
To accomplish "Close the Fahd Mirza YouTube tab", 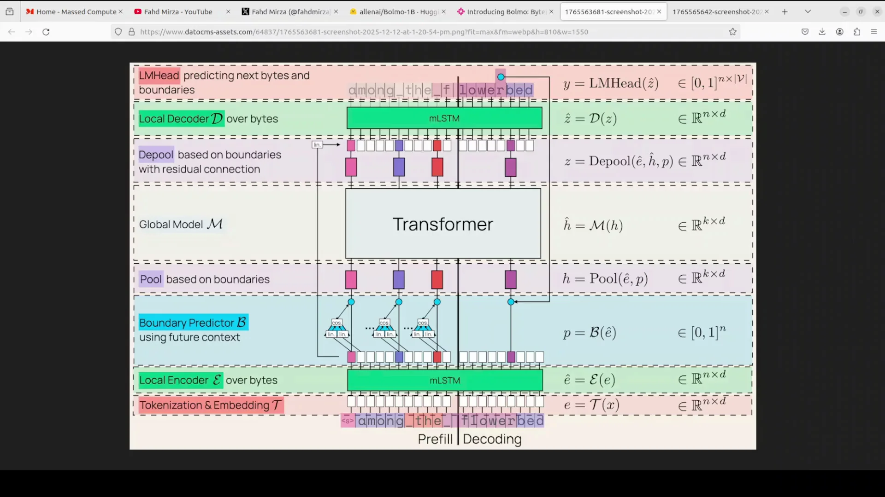I will (x=228, y=12).
